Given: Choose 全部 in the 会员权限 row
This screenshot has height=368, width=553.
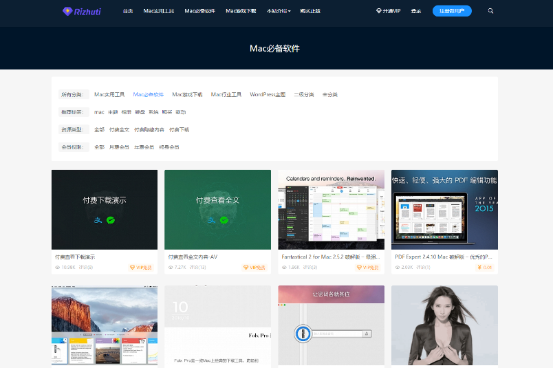Looking at the screenshot, I should click(100, 147).
